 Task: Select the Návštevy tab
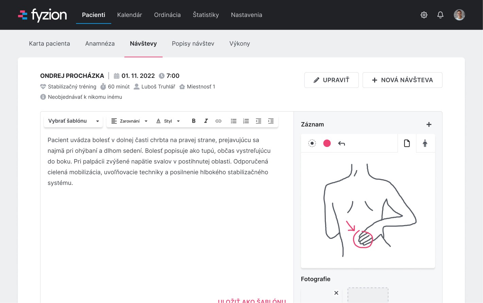[x=143, y=44]
